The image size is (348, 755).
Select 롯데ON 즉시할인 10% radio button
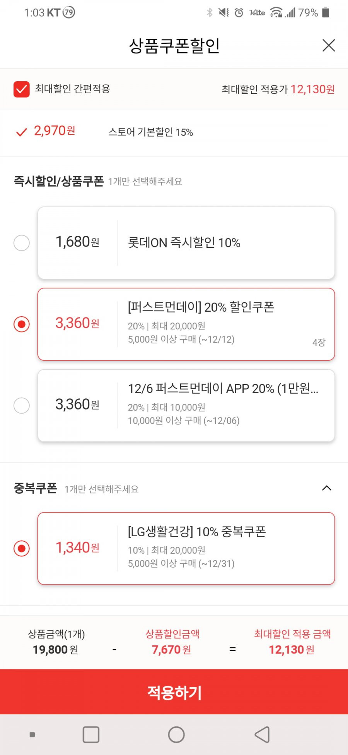[x=22, y=243]
